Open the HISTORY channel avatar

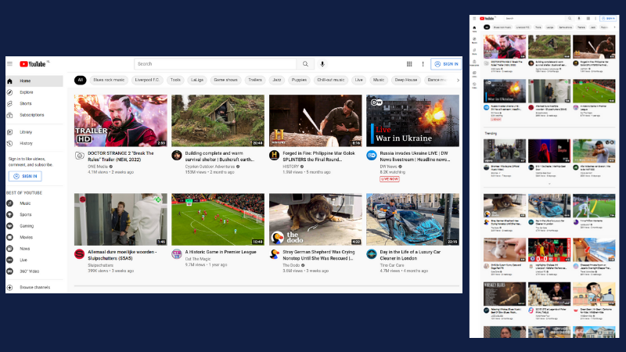coord(275,155)
